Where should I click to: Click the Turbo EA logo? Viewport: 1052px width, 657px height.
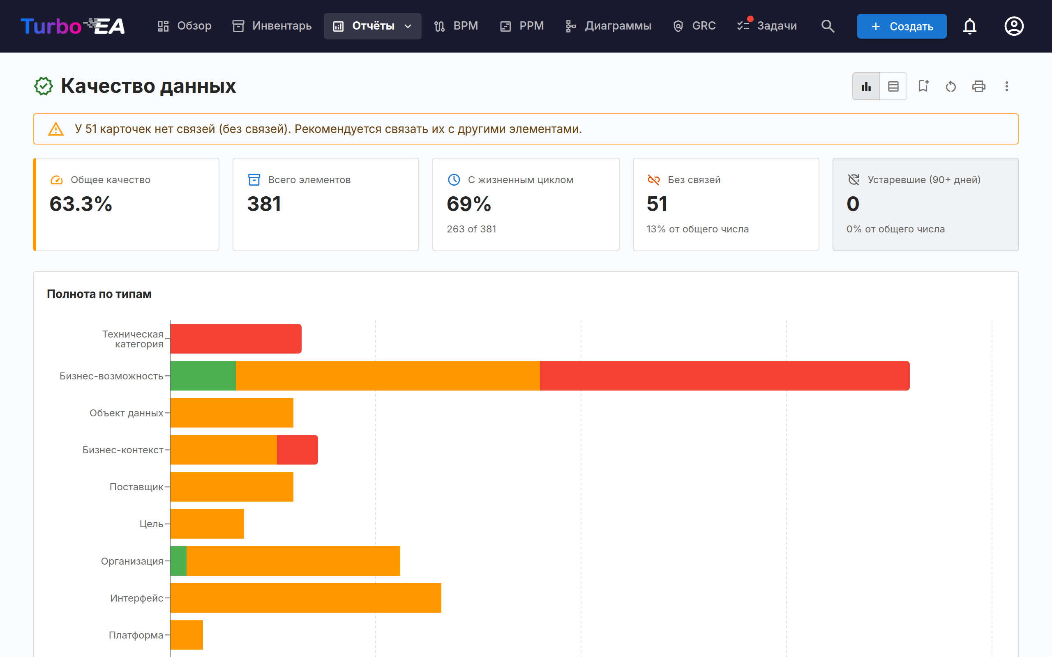click(x=73, y=26)
